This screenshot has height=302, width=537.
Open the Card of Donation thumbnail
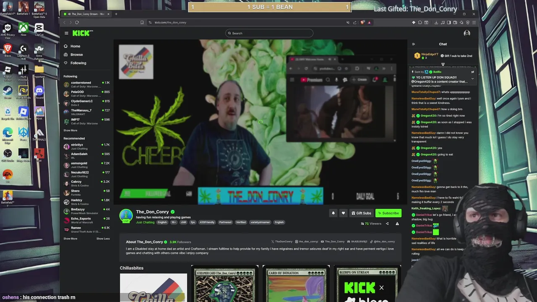tap(296, 284)
